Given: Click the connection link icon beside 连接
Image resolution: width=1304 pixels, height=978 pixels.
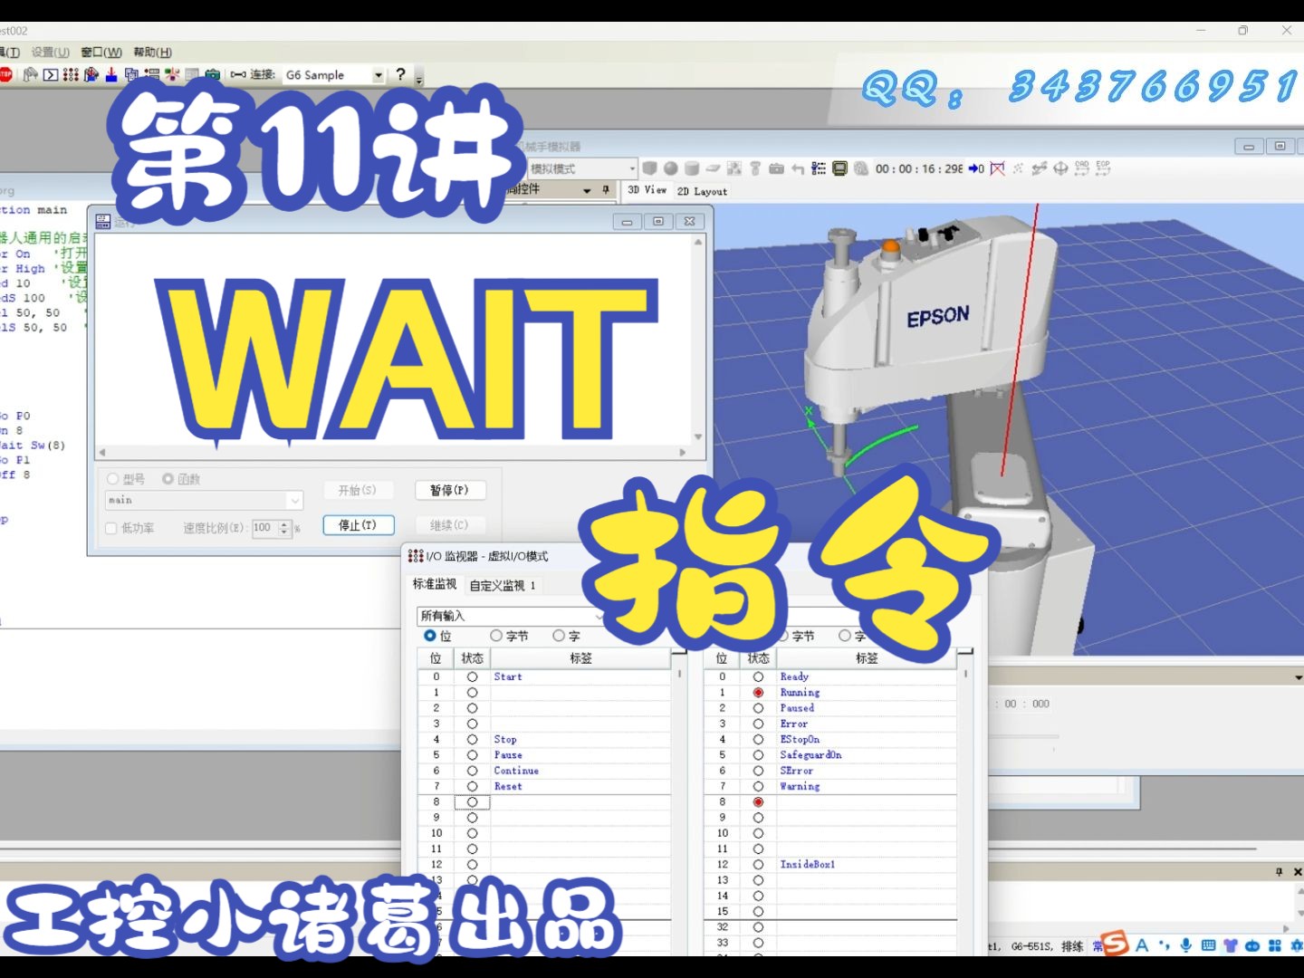Looking at the screenshot, I should coord(238,75).
